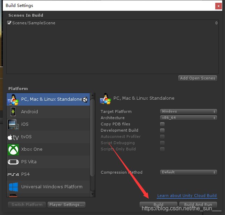225x215 pixels.
Task: Click the Architecture label
Action: click(113, 118)
